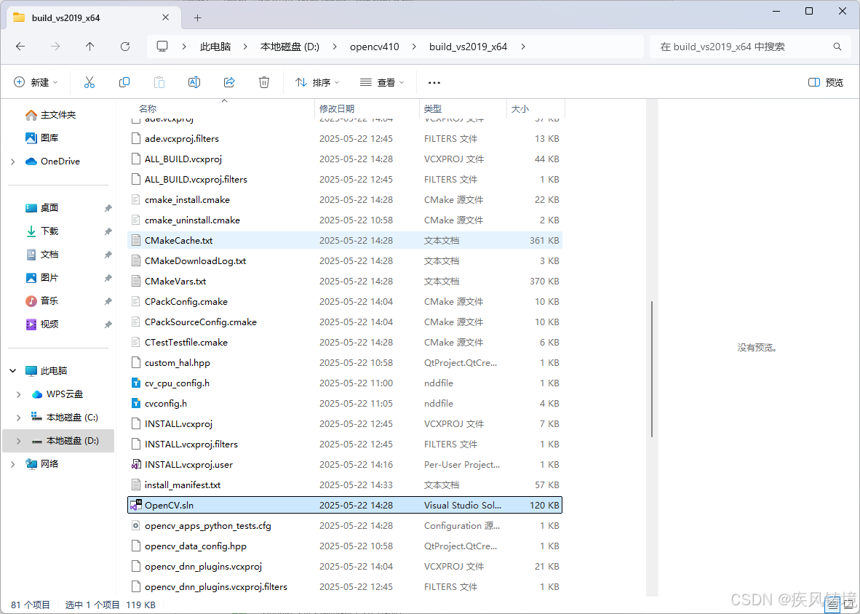Open 主文件夹 in sidebar
The height and width of the screenshot is (614, 860).
click(58, 114)
